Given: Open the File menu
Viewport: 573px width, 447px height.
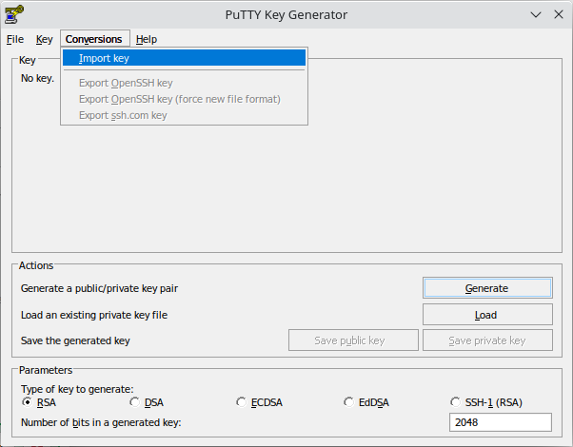Looking at the screenshot, I should pyautogui.click(x=15, y=39).
